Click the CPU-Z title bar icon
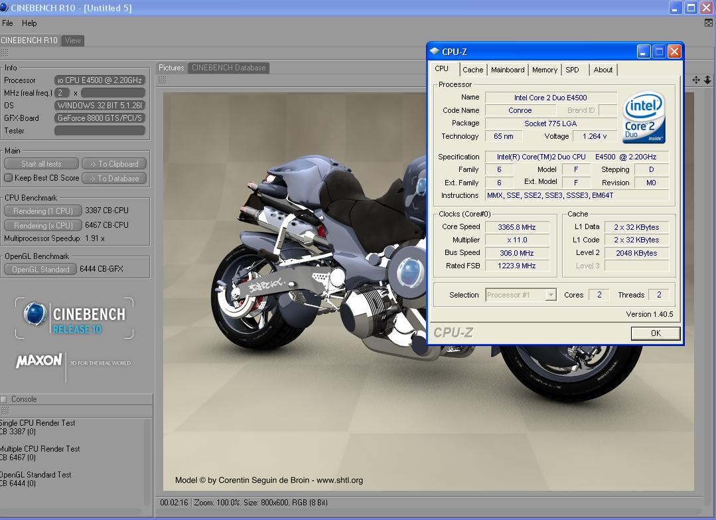The height and width of the screenshot is (520, 716). [x=435, y=51]
